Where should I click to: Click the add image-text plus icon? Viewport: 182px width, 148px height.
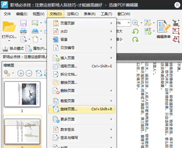[x=148, y=31]
